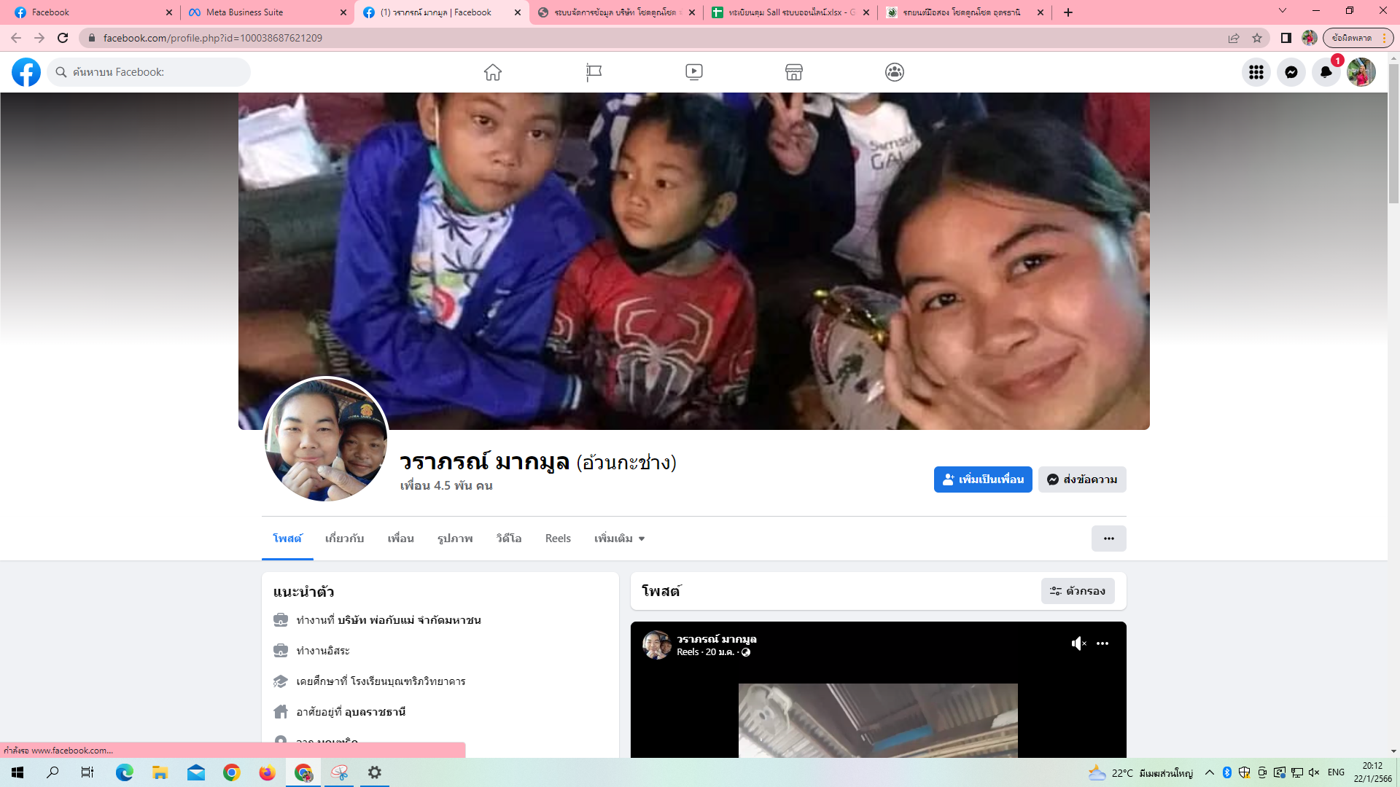
Task: Expand the เพิ่มเติม dropdown tab
Action: pyautogui.click(x=619, y=539)
